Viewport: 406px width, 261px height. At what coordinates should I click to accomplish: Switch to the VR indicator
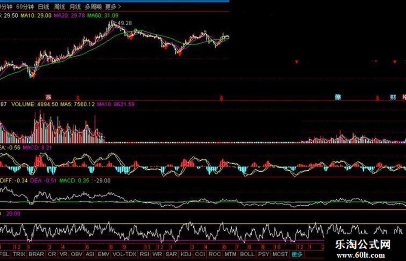(64, 254)
